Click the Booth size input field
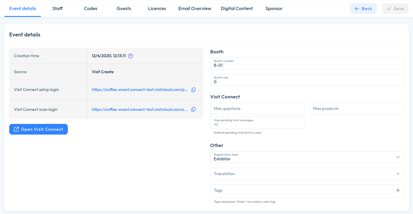 tap(307, 80)
